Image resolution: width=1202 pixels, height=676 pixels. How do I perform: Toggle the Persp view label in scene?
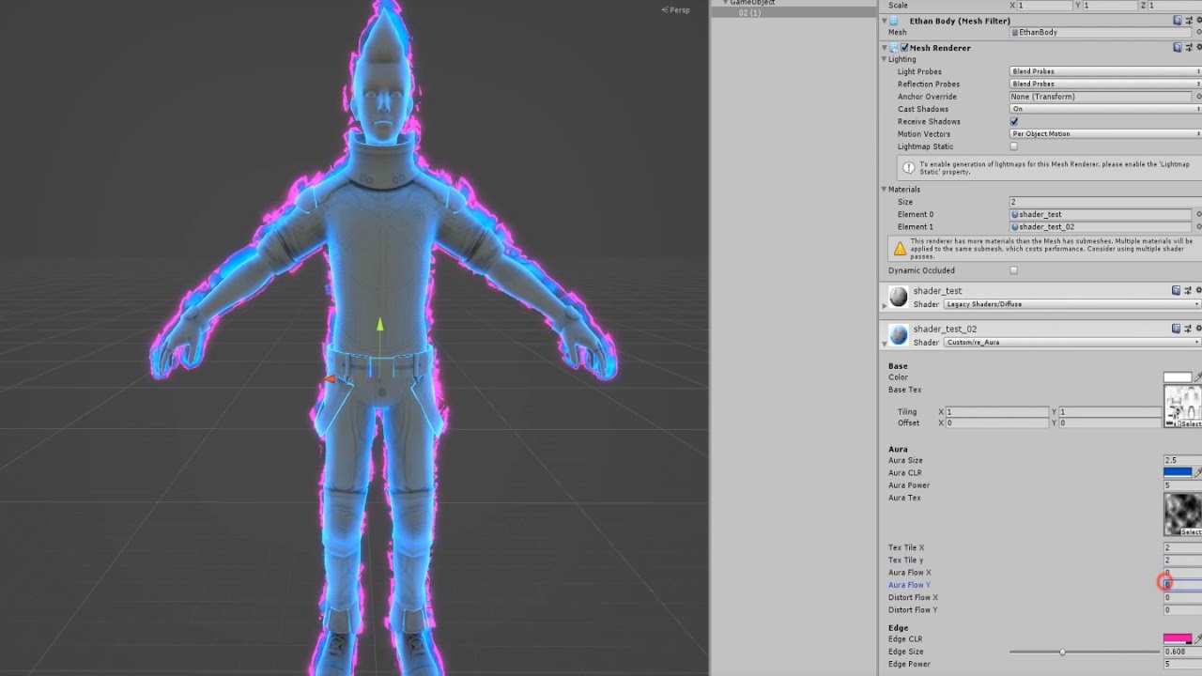(675, 9)
